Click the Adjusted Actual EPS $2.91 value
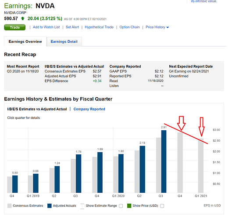 point(97,76)
